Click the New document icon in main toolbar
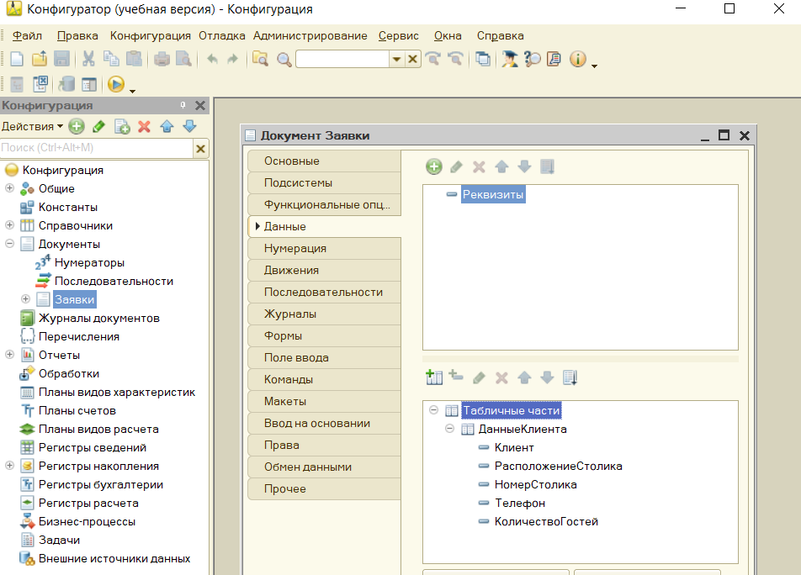This screenshot has height=575, width=801. click(17, 59)
